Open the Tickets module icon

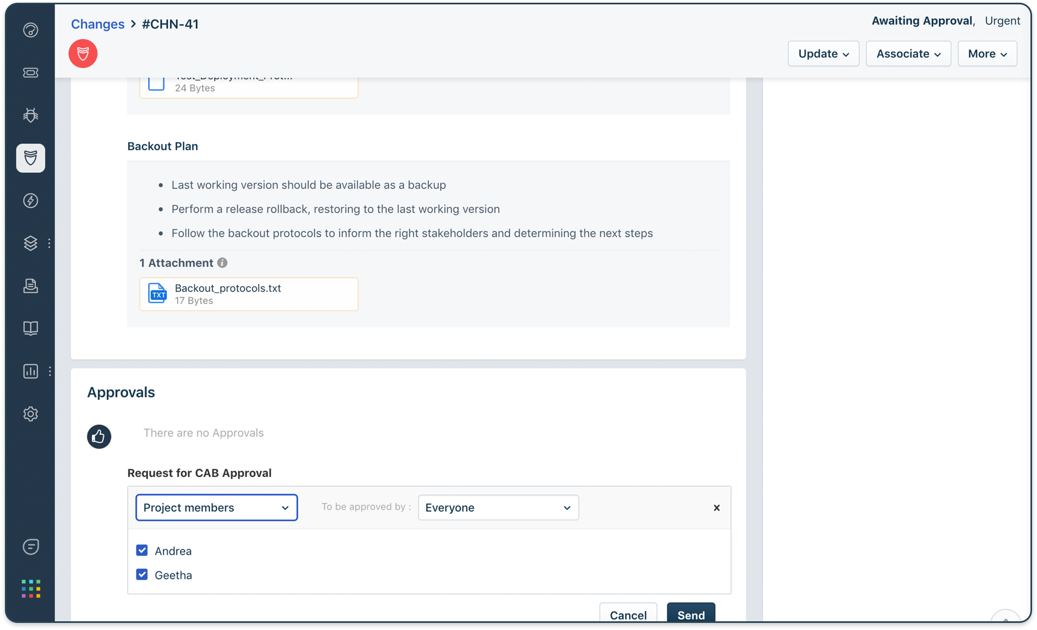[x=31, y=72]
